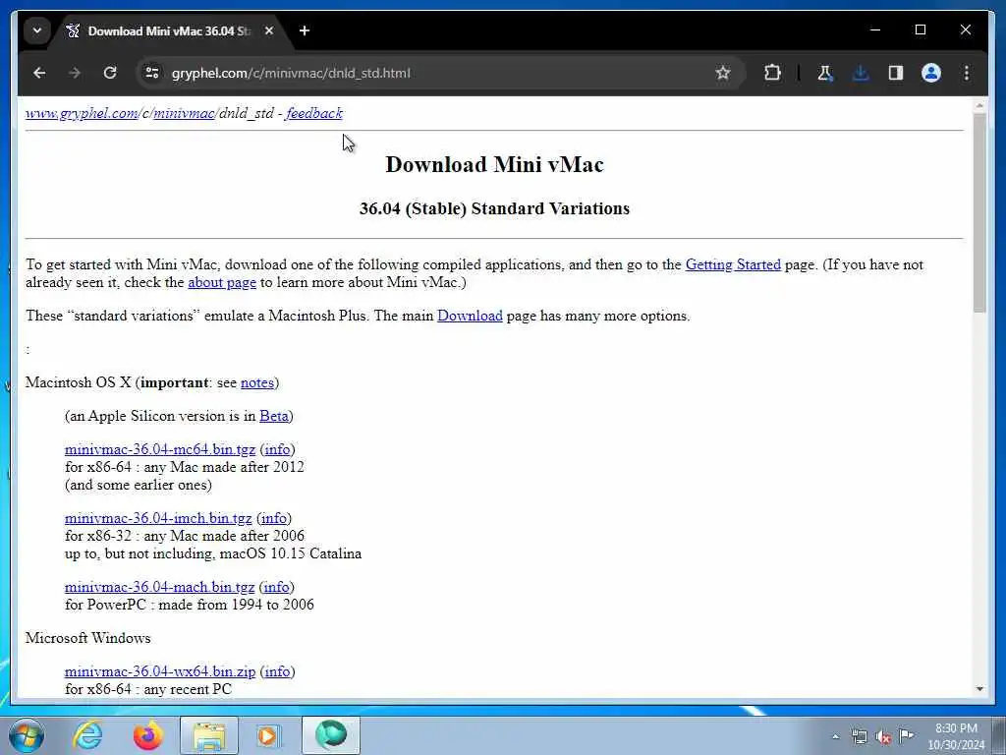Viewport: 1006px width, 755px height.
Task: Open the network tray icon
Action: pyautogui.click(x=859, y=737)
